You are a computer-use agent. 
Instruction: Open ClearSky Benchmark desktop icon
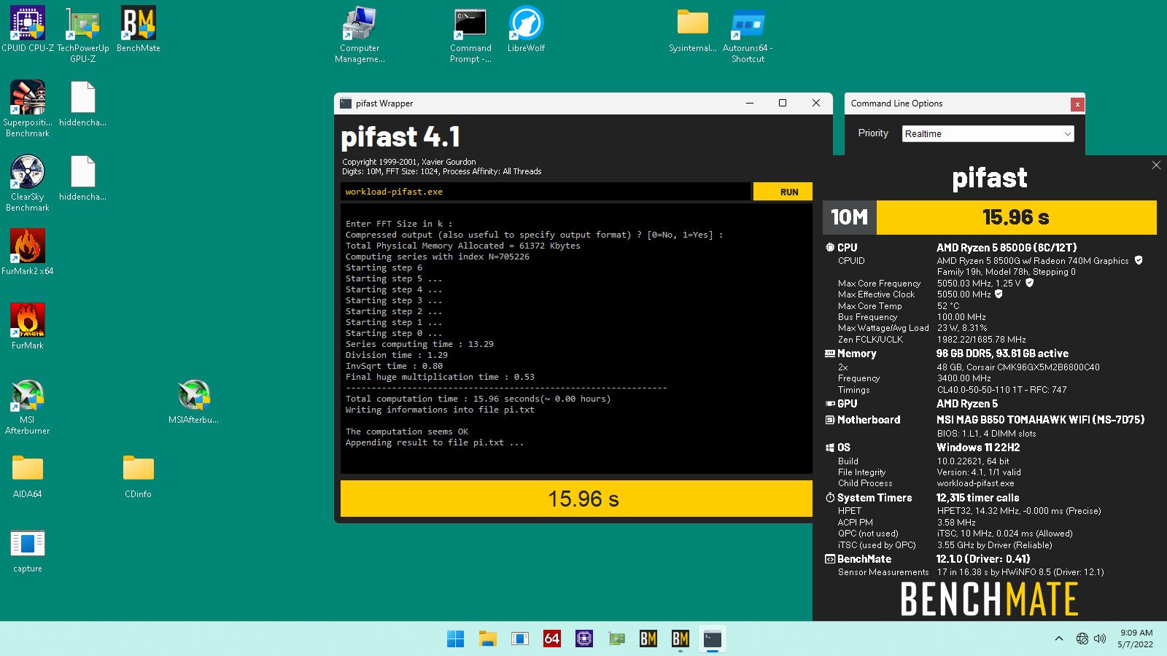point(28,183)
